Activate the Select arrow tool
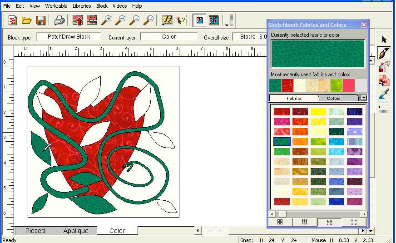The image size is (396, 243). [384, 40]
